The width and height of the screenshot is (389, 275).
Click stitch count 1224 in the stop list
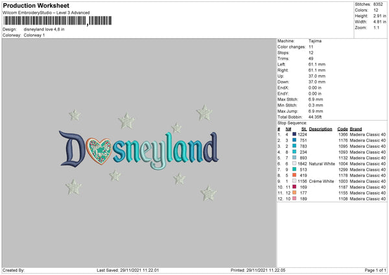(x=302, y=134)
